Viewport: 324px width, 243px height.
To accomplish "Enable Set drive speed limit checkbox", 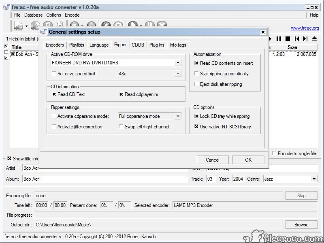I will [54, 74].
